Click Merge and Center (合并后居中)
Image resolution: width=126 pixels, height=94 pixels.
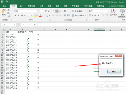pyautogui.click(x=78, y=16)
